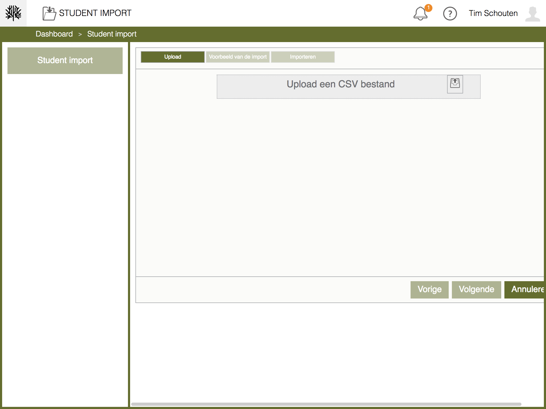The width and height of the screenshot is (546, 409).
Task: Select the file upload icon next to the dropzone text
Action: click(455, 84)
